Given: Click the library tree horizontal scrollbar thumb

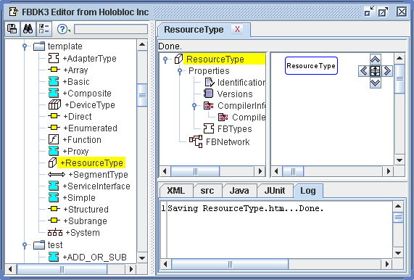Looking at the screenshot, I should 62,269.
